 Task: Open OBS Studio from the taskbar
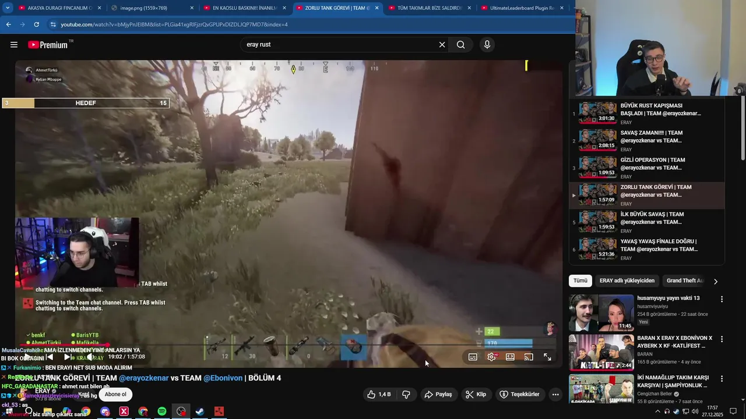(181, 411)
